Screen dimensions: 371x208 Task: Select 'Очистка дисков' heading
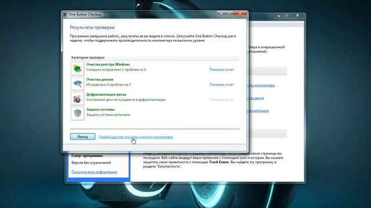point(100,80)
